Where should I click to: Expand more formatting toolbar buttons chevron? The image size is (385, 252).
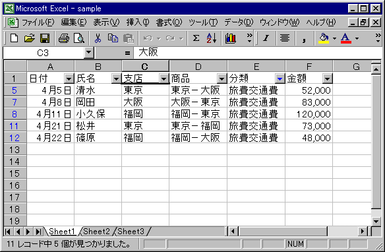(x=378, y=38)
